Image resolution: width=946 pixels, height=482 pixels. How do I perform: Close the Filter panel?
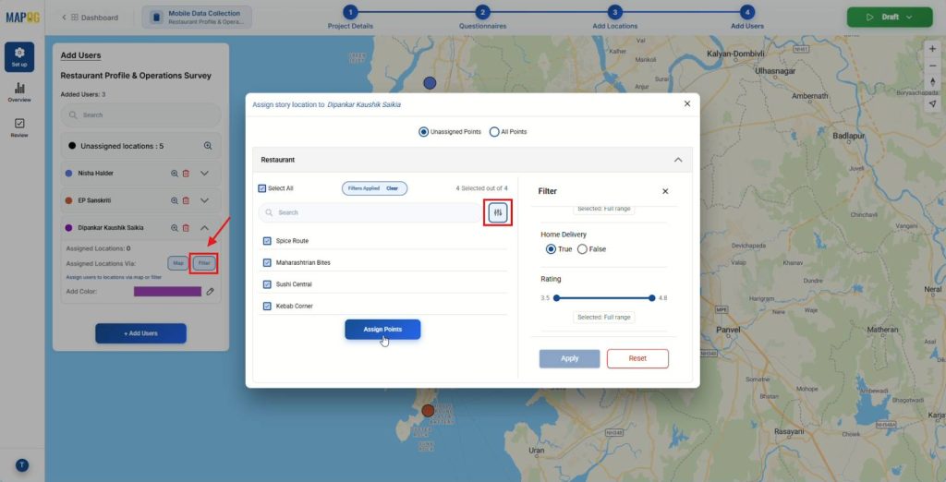coord(665,191)
